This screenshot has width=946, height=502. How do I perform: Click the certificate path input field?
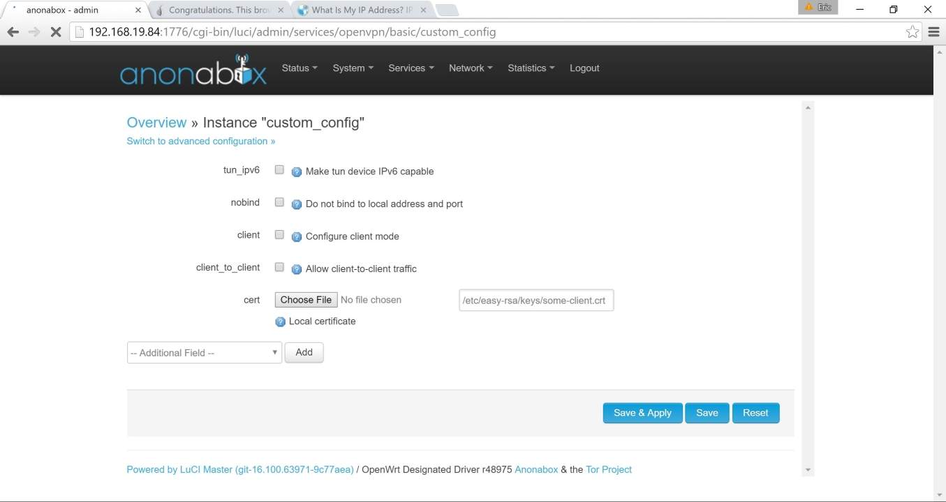click(x=535, y=301)
